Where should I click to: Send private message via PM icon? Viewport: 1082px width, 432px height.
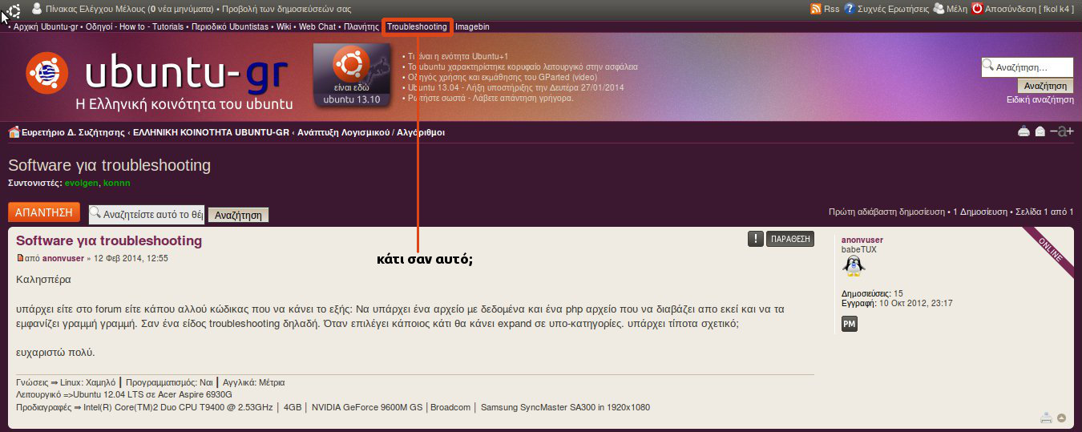click(x=850, y=324)
